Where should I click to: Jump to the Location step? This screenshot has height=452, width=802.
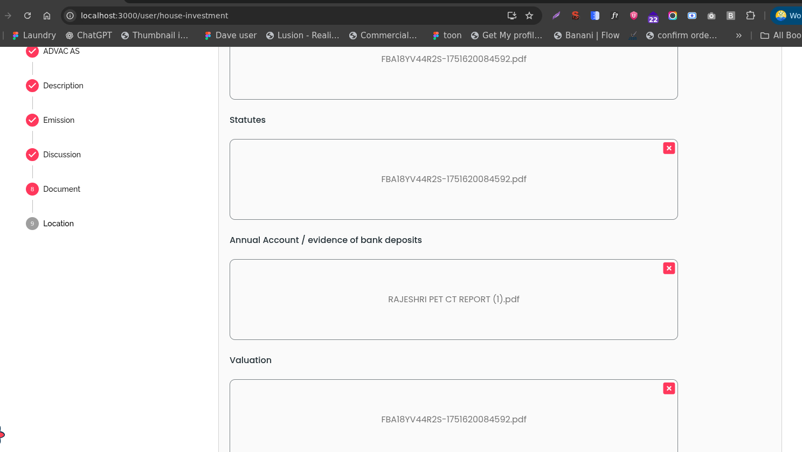click(x=58, y=224)
